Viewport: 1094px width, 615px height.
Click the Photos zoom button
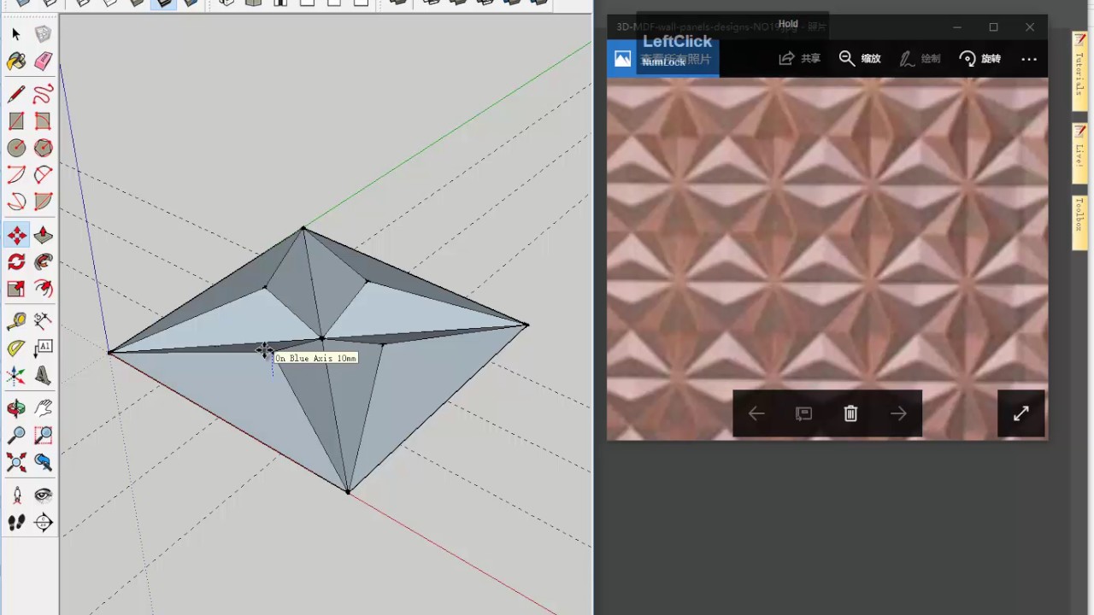pos(860,58)
